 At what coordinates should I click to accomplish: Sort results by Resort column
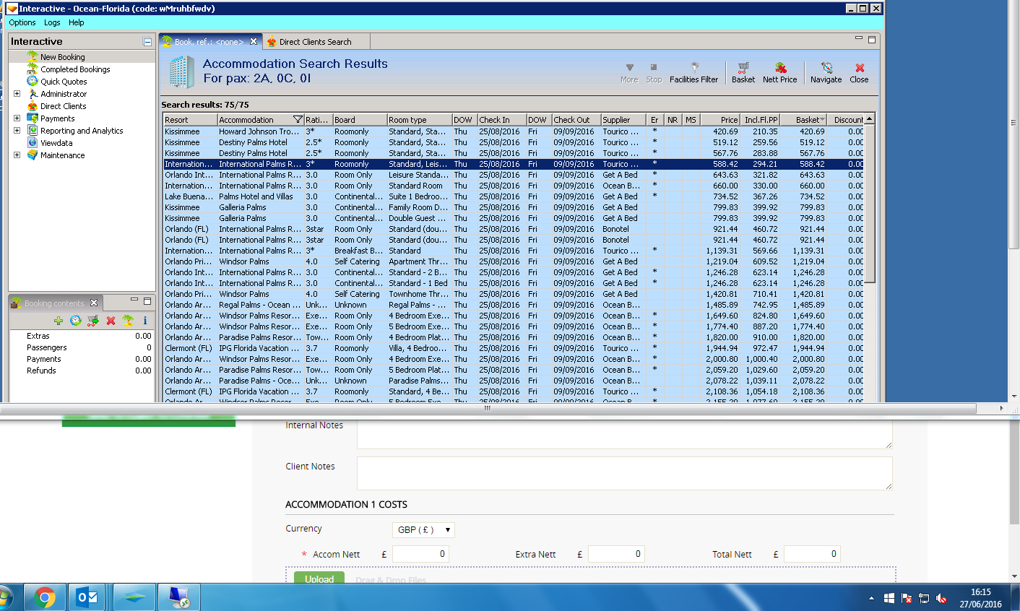[190, 120]
